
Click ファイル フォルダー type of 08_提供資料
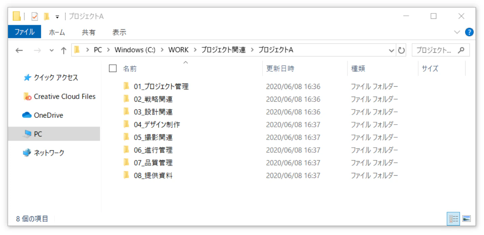point(374,176)
